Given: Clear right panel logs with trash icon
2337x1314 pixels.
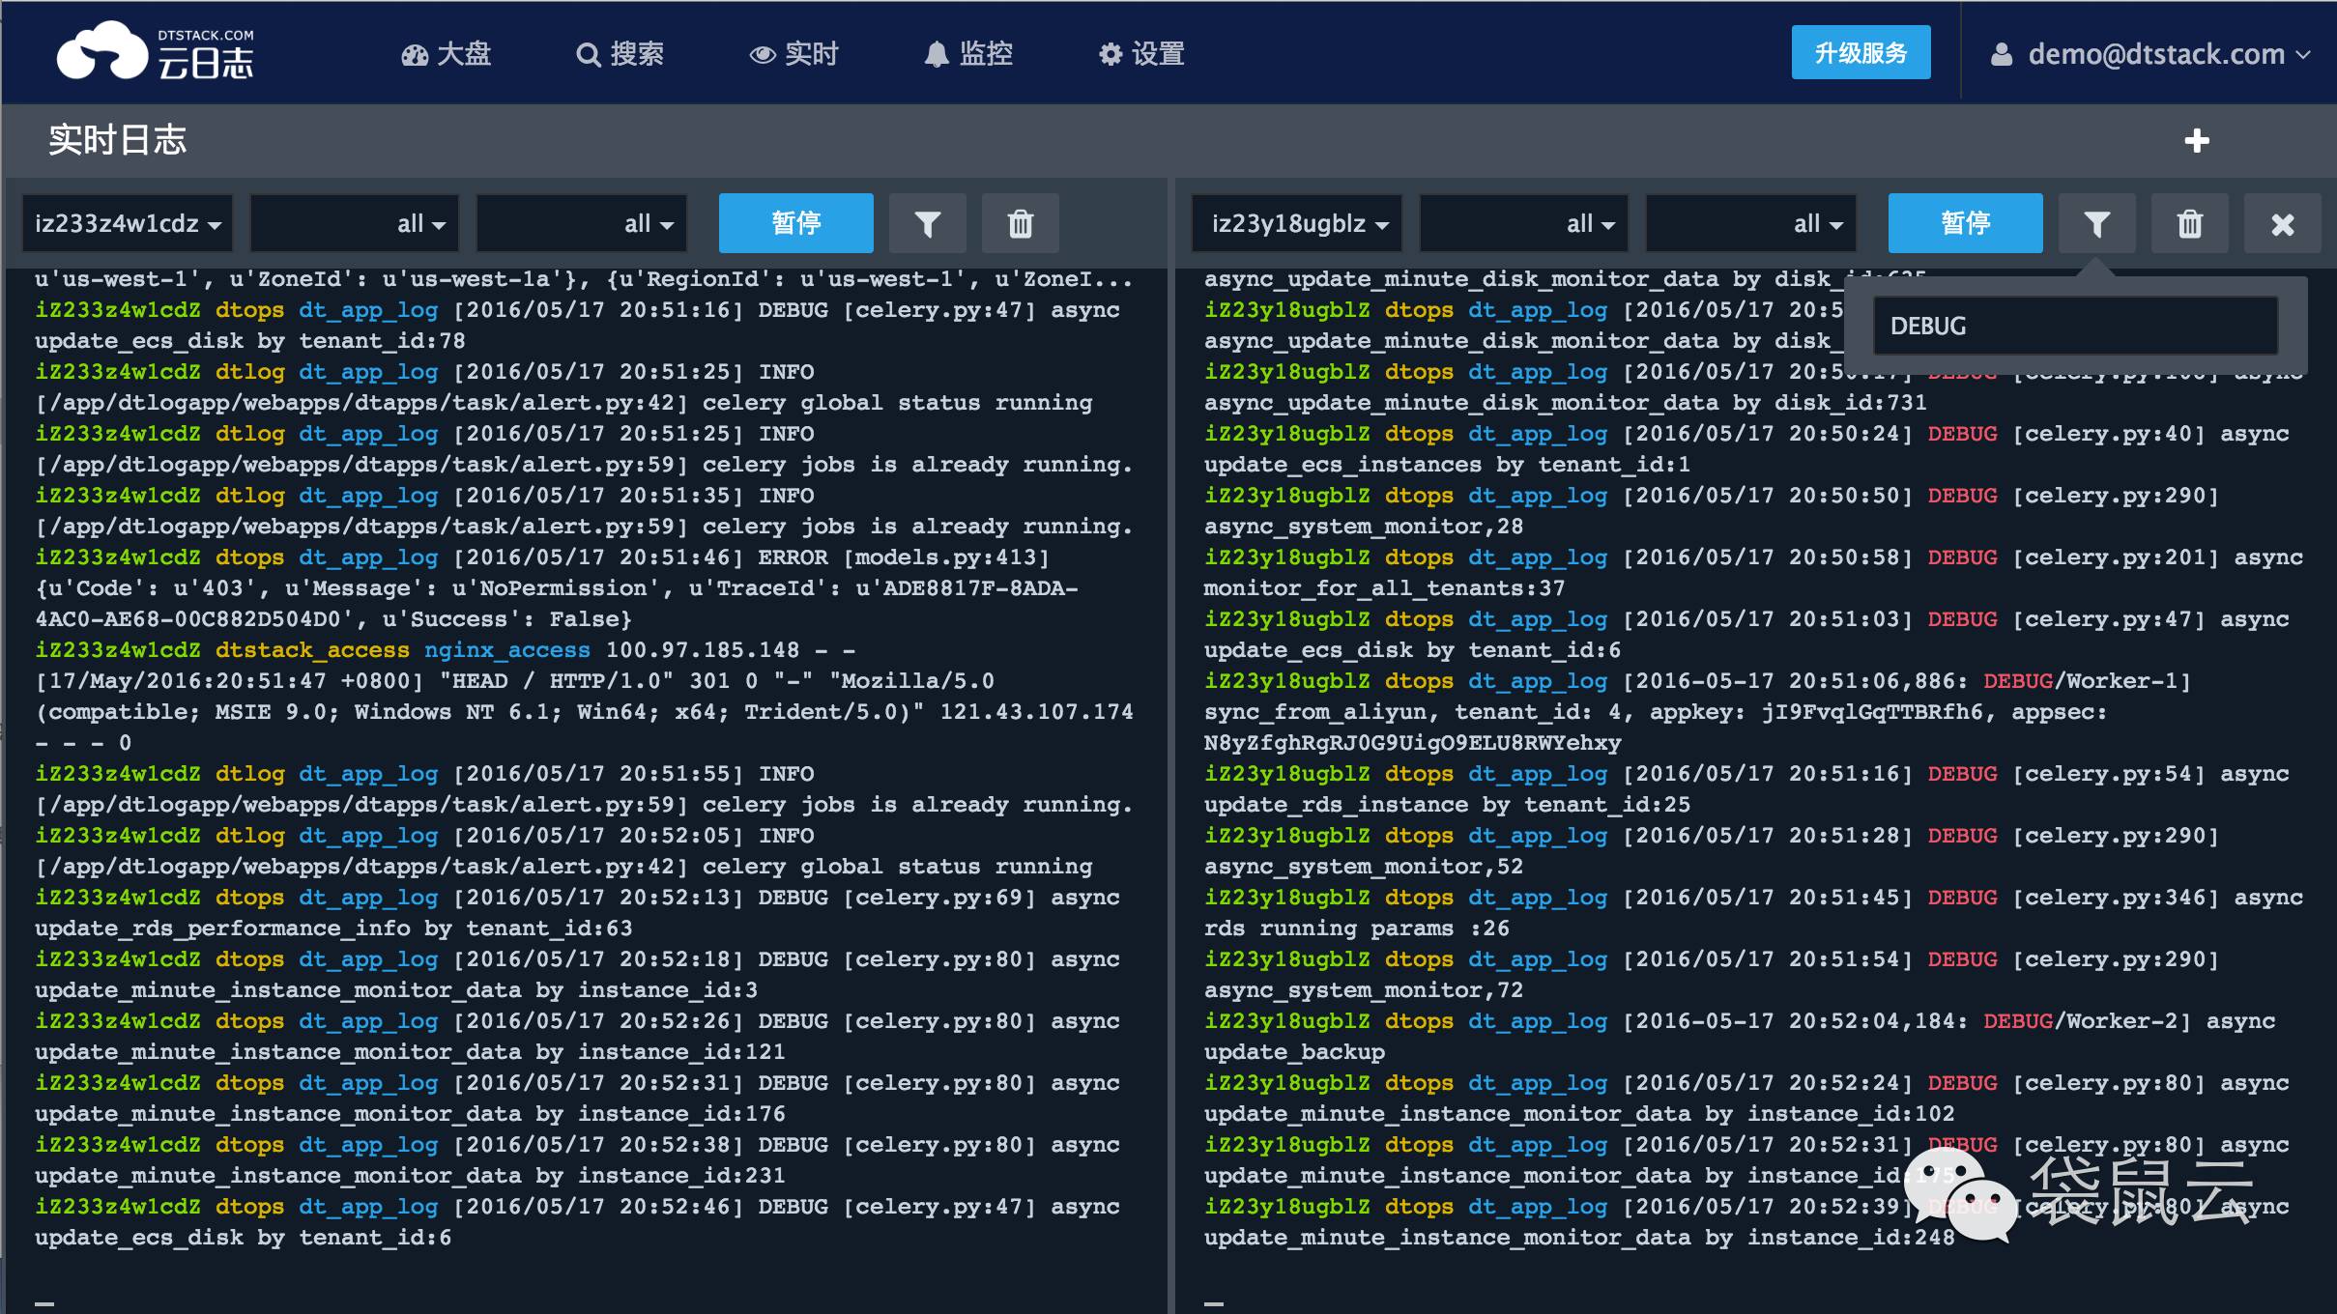Looking at the screenshot, I should point(2189,224).
